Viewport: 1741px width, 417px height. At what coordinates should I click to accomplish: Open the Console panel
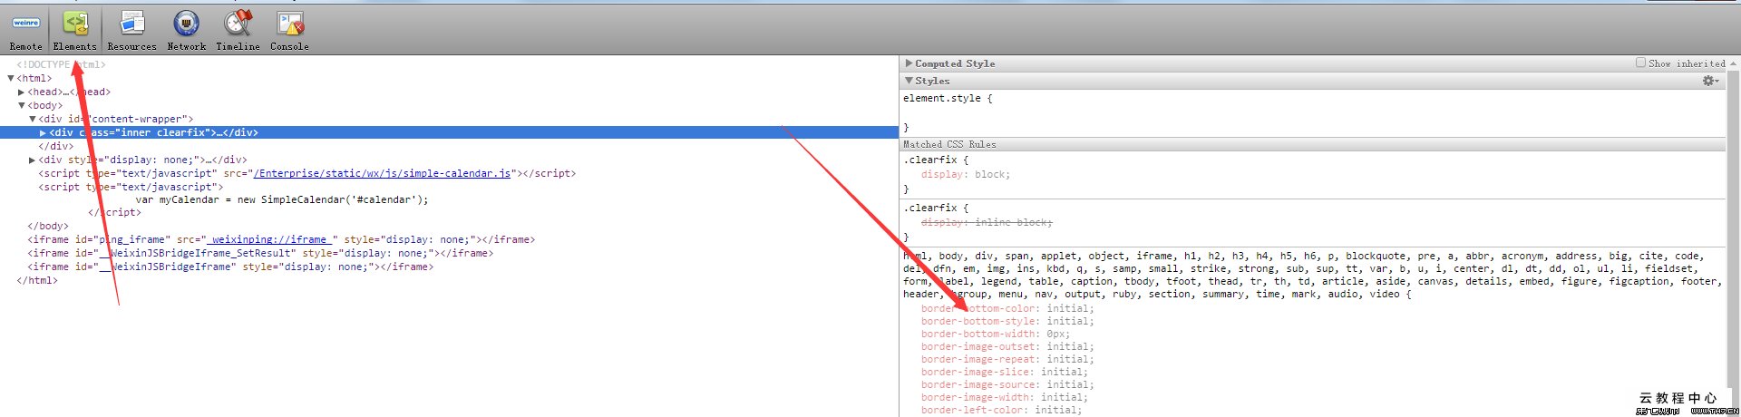(289, 30)
